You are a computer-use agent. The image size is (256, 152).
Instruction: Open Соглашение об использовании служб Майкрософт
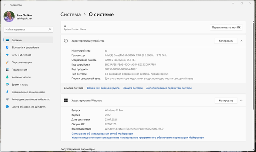pos(102,134)
